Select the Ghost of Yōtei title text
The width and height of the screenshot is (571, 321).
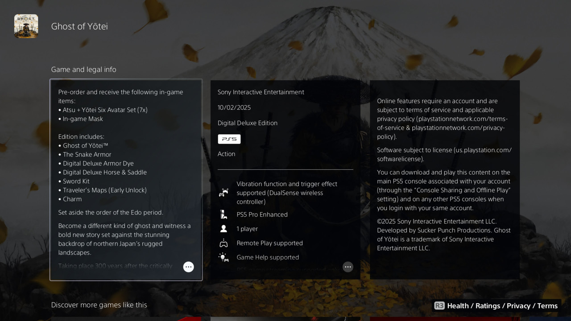[x=79, y=26]
